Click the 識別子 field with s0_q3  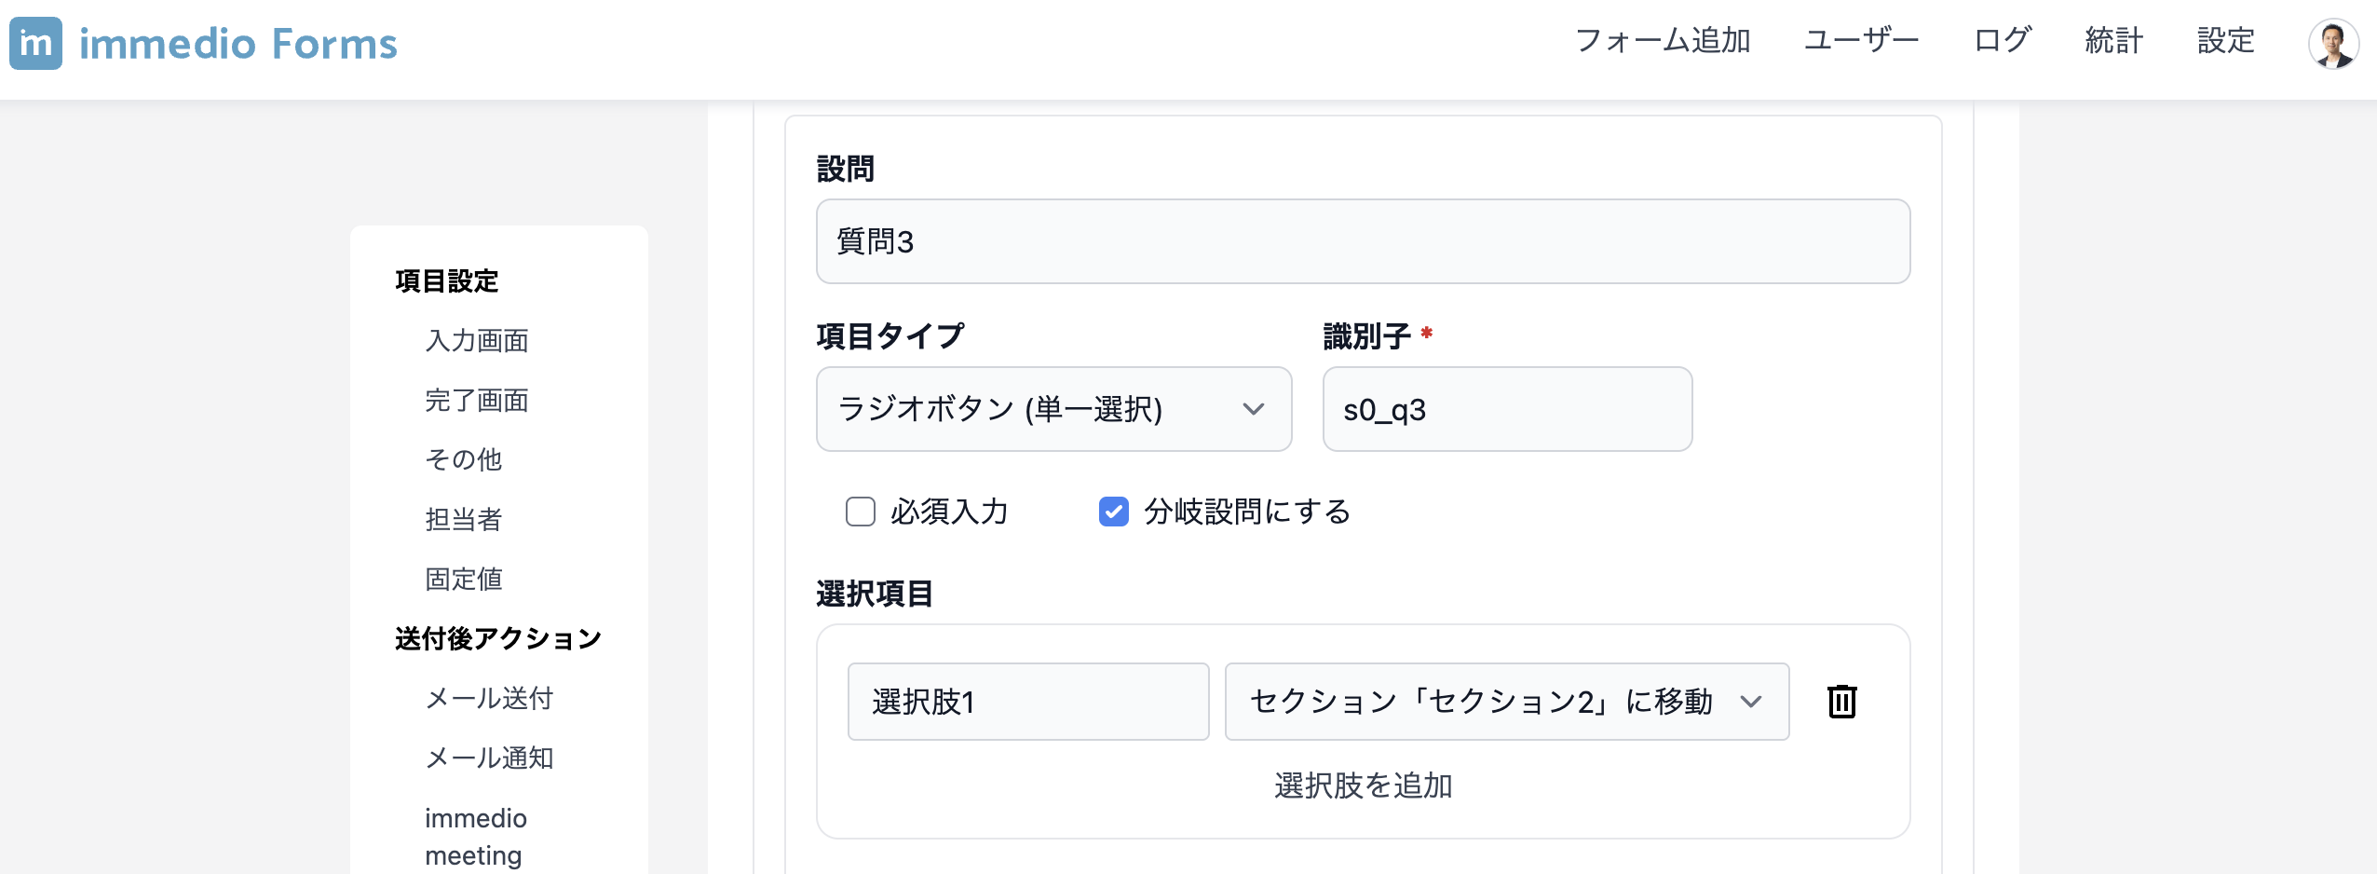(x=1507, y=409)
